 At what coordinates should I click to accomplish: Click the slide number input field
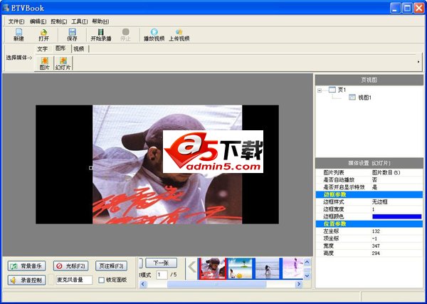(162, 274)
